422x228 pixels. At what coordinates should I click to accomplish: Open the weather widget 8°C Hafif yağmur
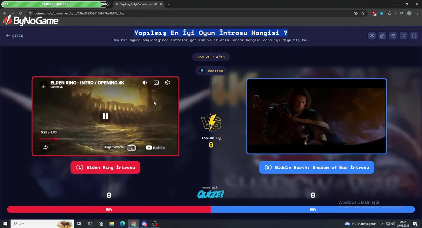point(360,224)
